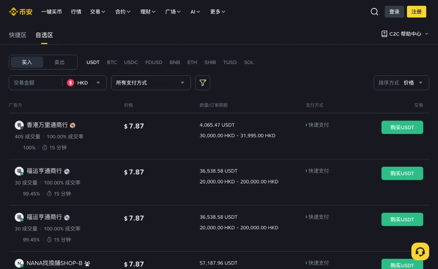Switch to the 快捷区 tab
The image size is (438, 269).
point(18,35)
